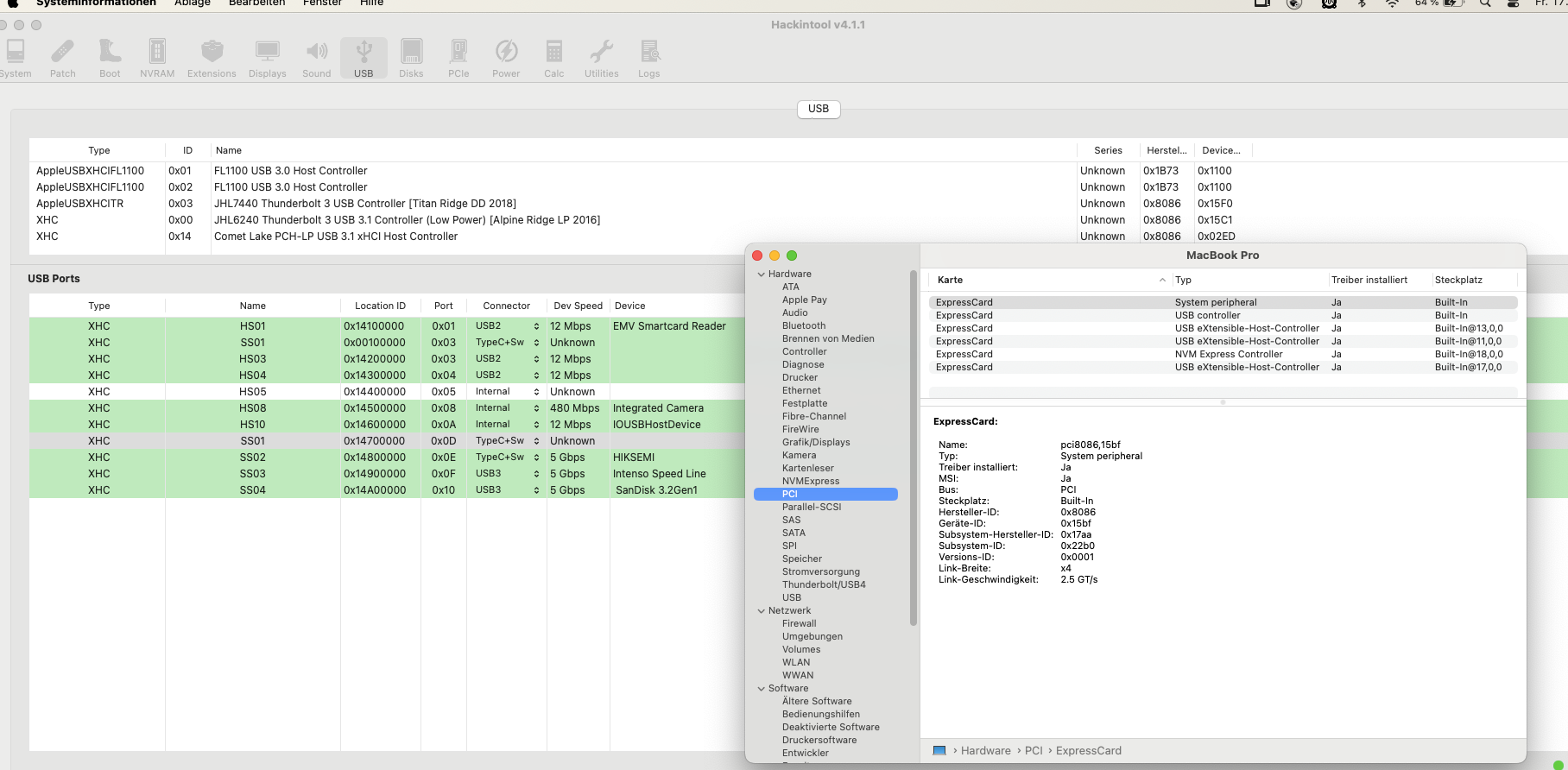
Task: Select Thunderbolt/USB4 in the sidebar
Action: coord(824,584)
